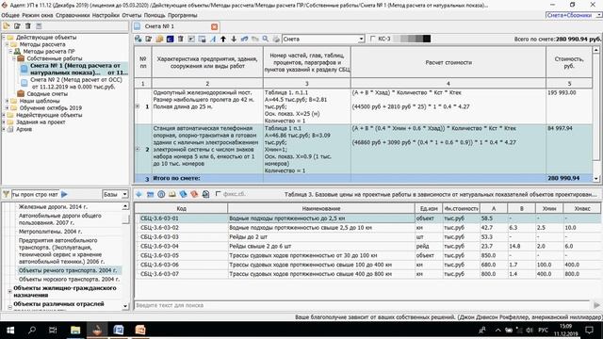Click the add row icon in estimate toolbar
The width and height of the screenshot is (603, 339).
[139, 39]
